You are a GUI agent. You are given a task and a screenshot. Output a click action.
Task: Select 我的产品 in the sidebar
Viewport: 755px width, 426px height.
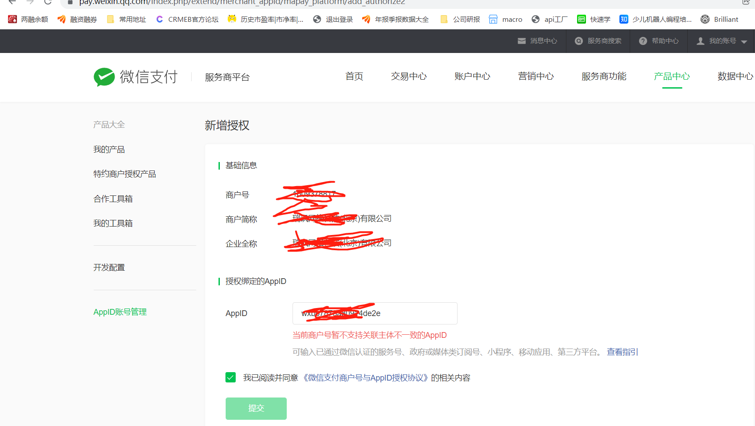coord(109,150)
